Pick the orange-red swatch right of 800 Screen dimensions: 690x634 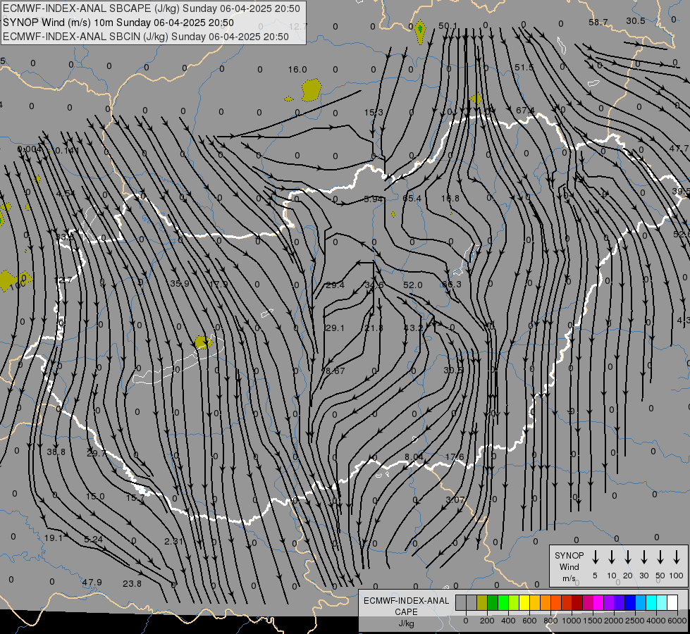[556, 603]
